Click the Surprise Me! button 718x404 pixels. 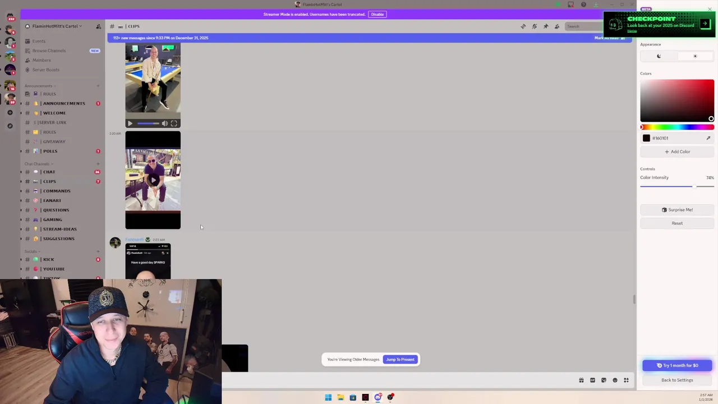(x=677, y=210)
